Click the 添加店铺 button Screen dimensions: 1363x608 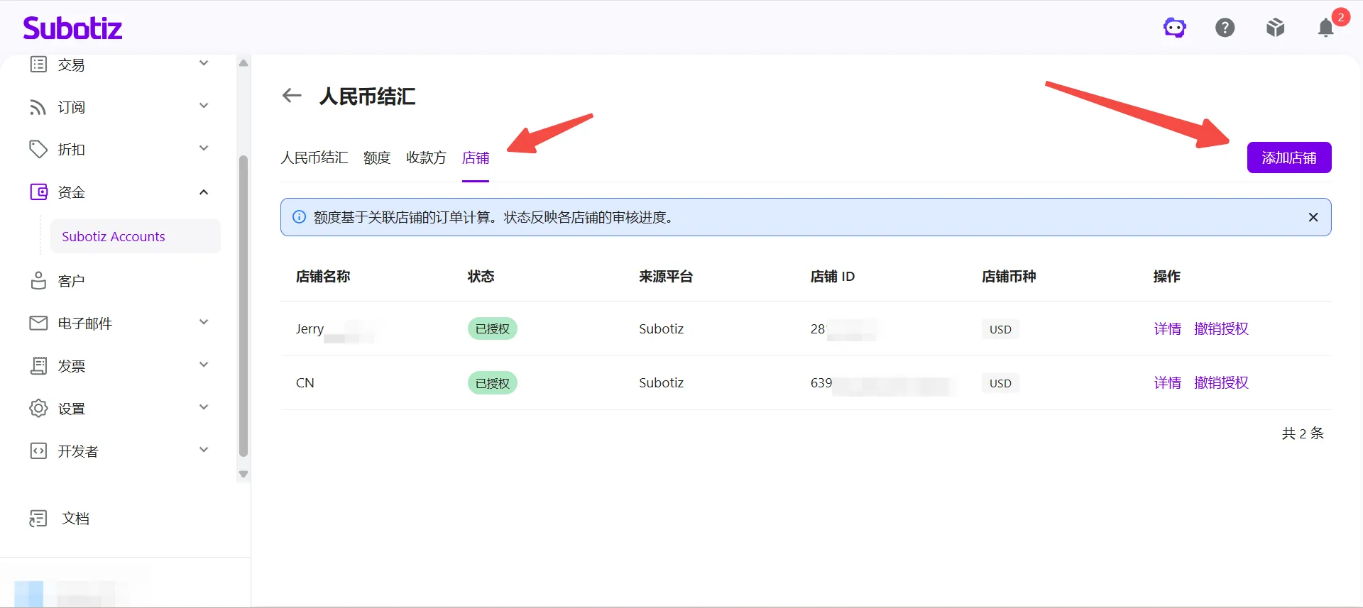[1289, 157]
